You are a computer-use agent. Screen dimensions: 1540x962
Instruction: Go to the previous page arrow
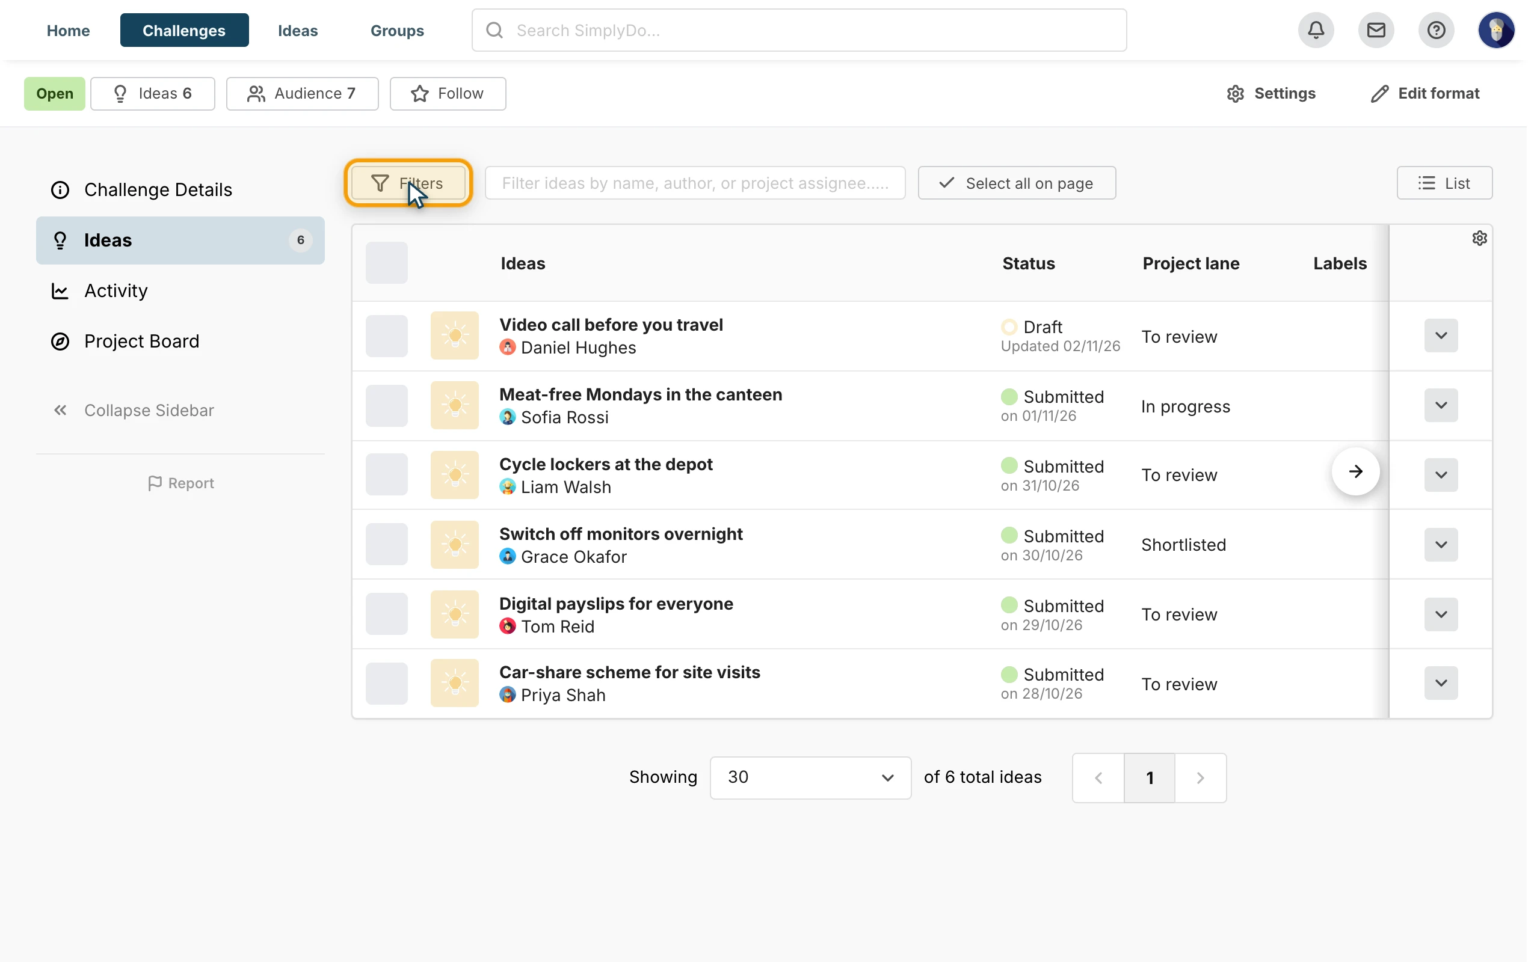[1098, 777]
